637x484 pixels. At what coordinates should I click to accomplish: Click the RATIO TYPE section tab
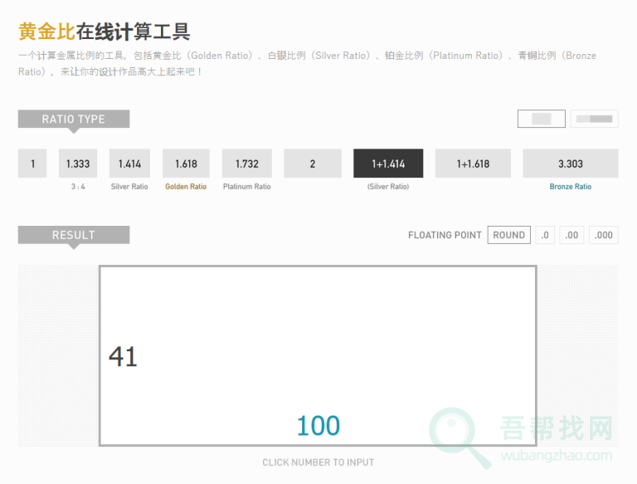[74, 120]
